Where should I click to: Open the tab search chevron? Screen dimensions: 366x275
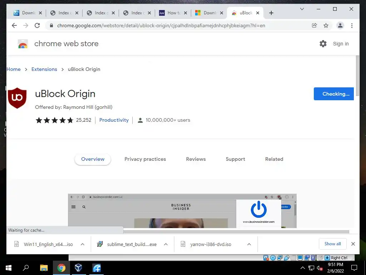pos(302,9)
